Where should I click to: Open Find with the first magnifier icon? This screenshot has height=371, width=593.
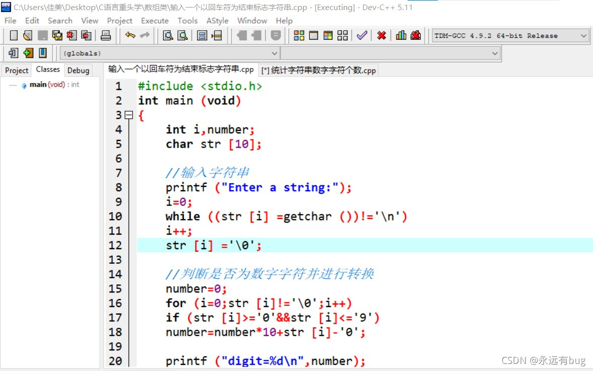tap(168, 36)
